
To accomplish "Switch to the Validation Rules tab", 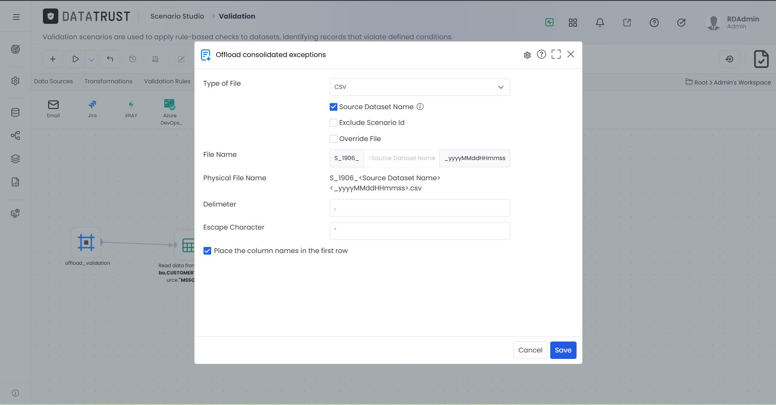I will (x=167, y=81).
